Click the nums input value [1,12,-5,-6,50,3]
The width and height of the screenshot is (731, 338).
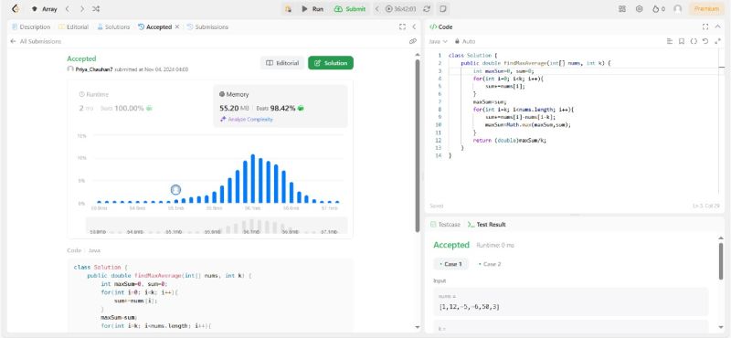470,307
